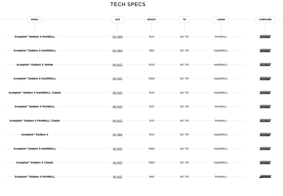Select the CASING column header

click(x=221, y=19)
